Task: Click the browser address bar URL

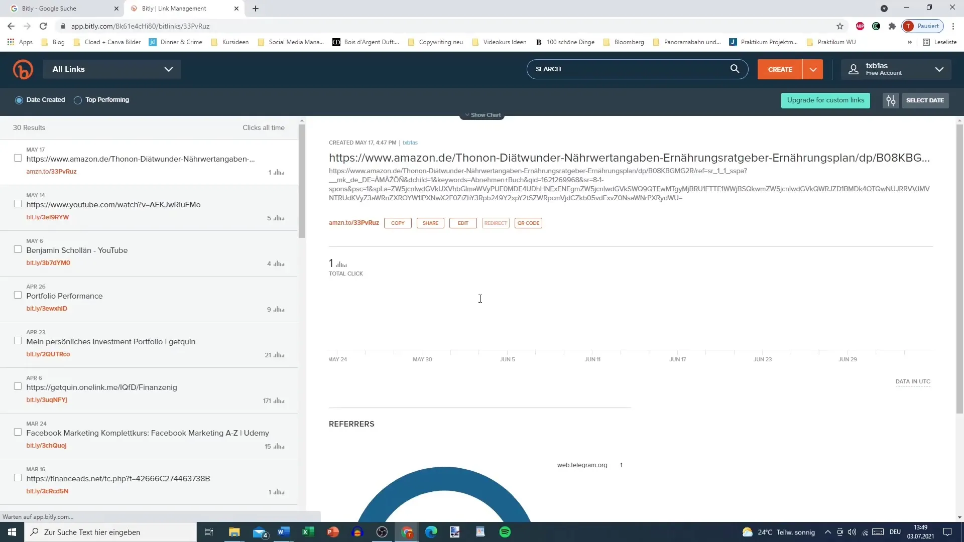Action: [x=141, y=26]
